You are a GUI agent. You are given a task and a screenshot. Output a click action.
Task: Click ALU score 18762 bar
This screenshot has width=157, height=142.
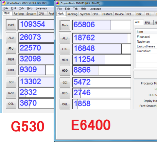(102, 38)
